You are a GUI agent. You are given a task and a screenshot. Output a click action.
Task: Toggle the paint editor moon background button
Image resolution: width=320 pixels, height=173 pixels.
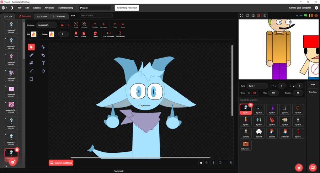pos(213,163)
